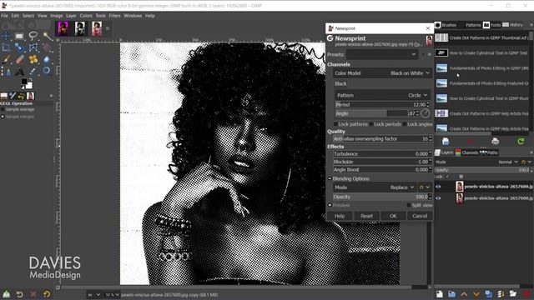Select the Free Select lasso tool

tap(33, 36)
